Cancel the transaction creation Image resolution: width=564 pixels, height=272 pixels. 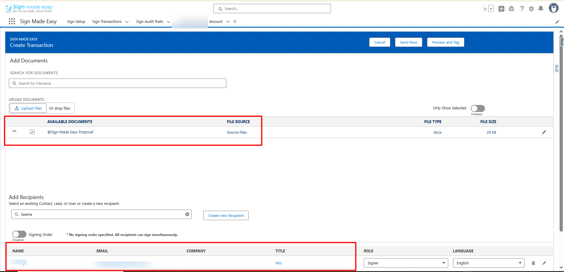380,42
